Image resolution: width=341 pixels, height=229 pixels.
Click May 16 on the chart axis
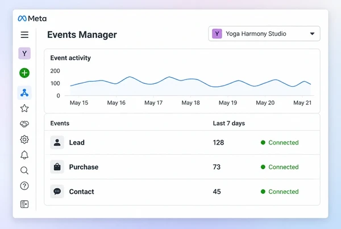[x=116, y=103]
